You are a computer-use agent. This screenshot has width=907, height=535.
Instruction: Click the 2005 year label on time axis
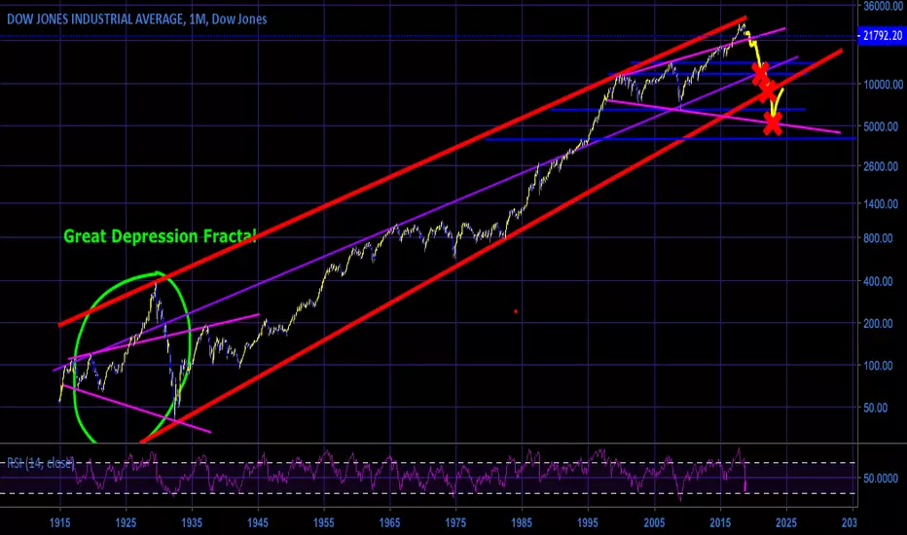[654, 523]
